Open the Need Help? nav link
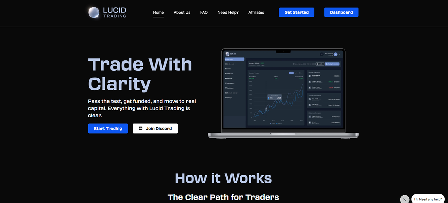The height and width of the screenshot is (203, 448). tap(228, 12)
